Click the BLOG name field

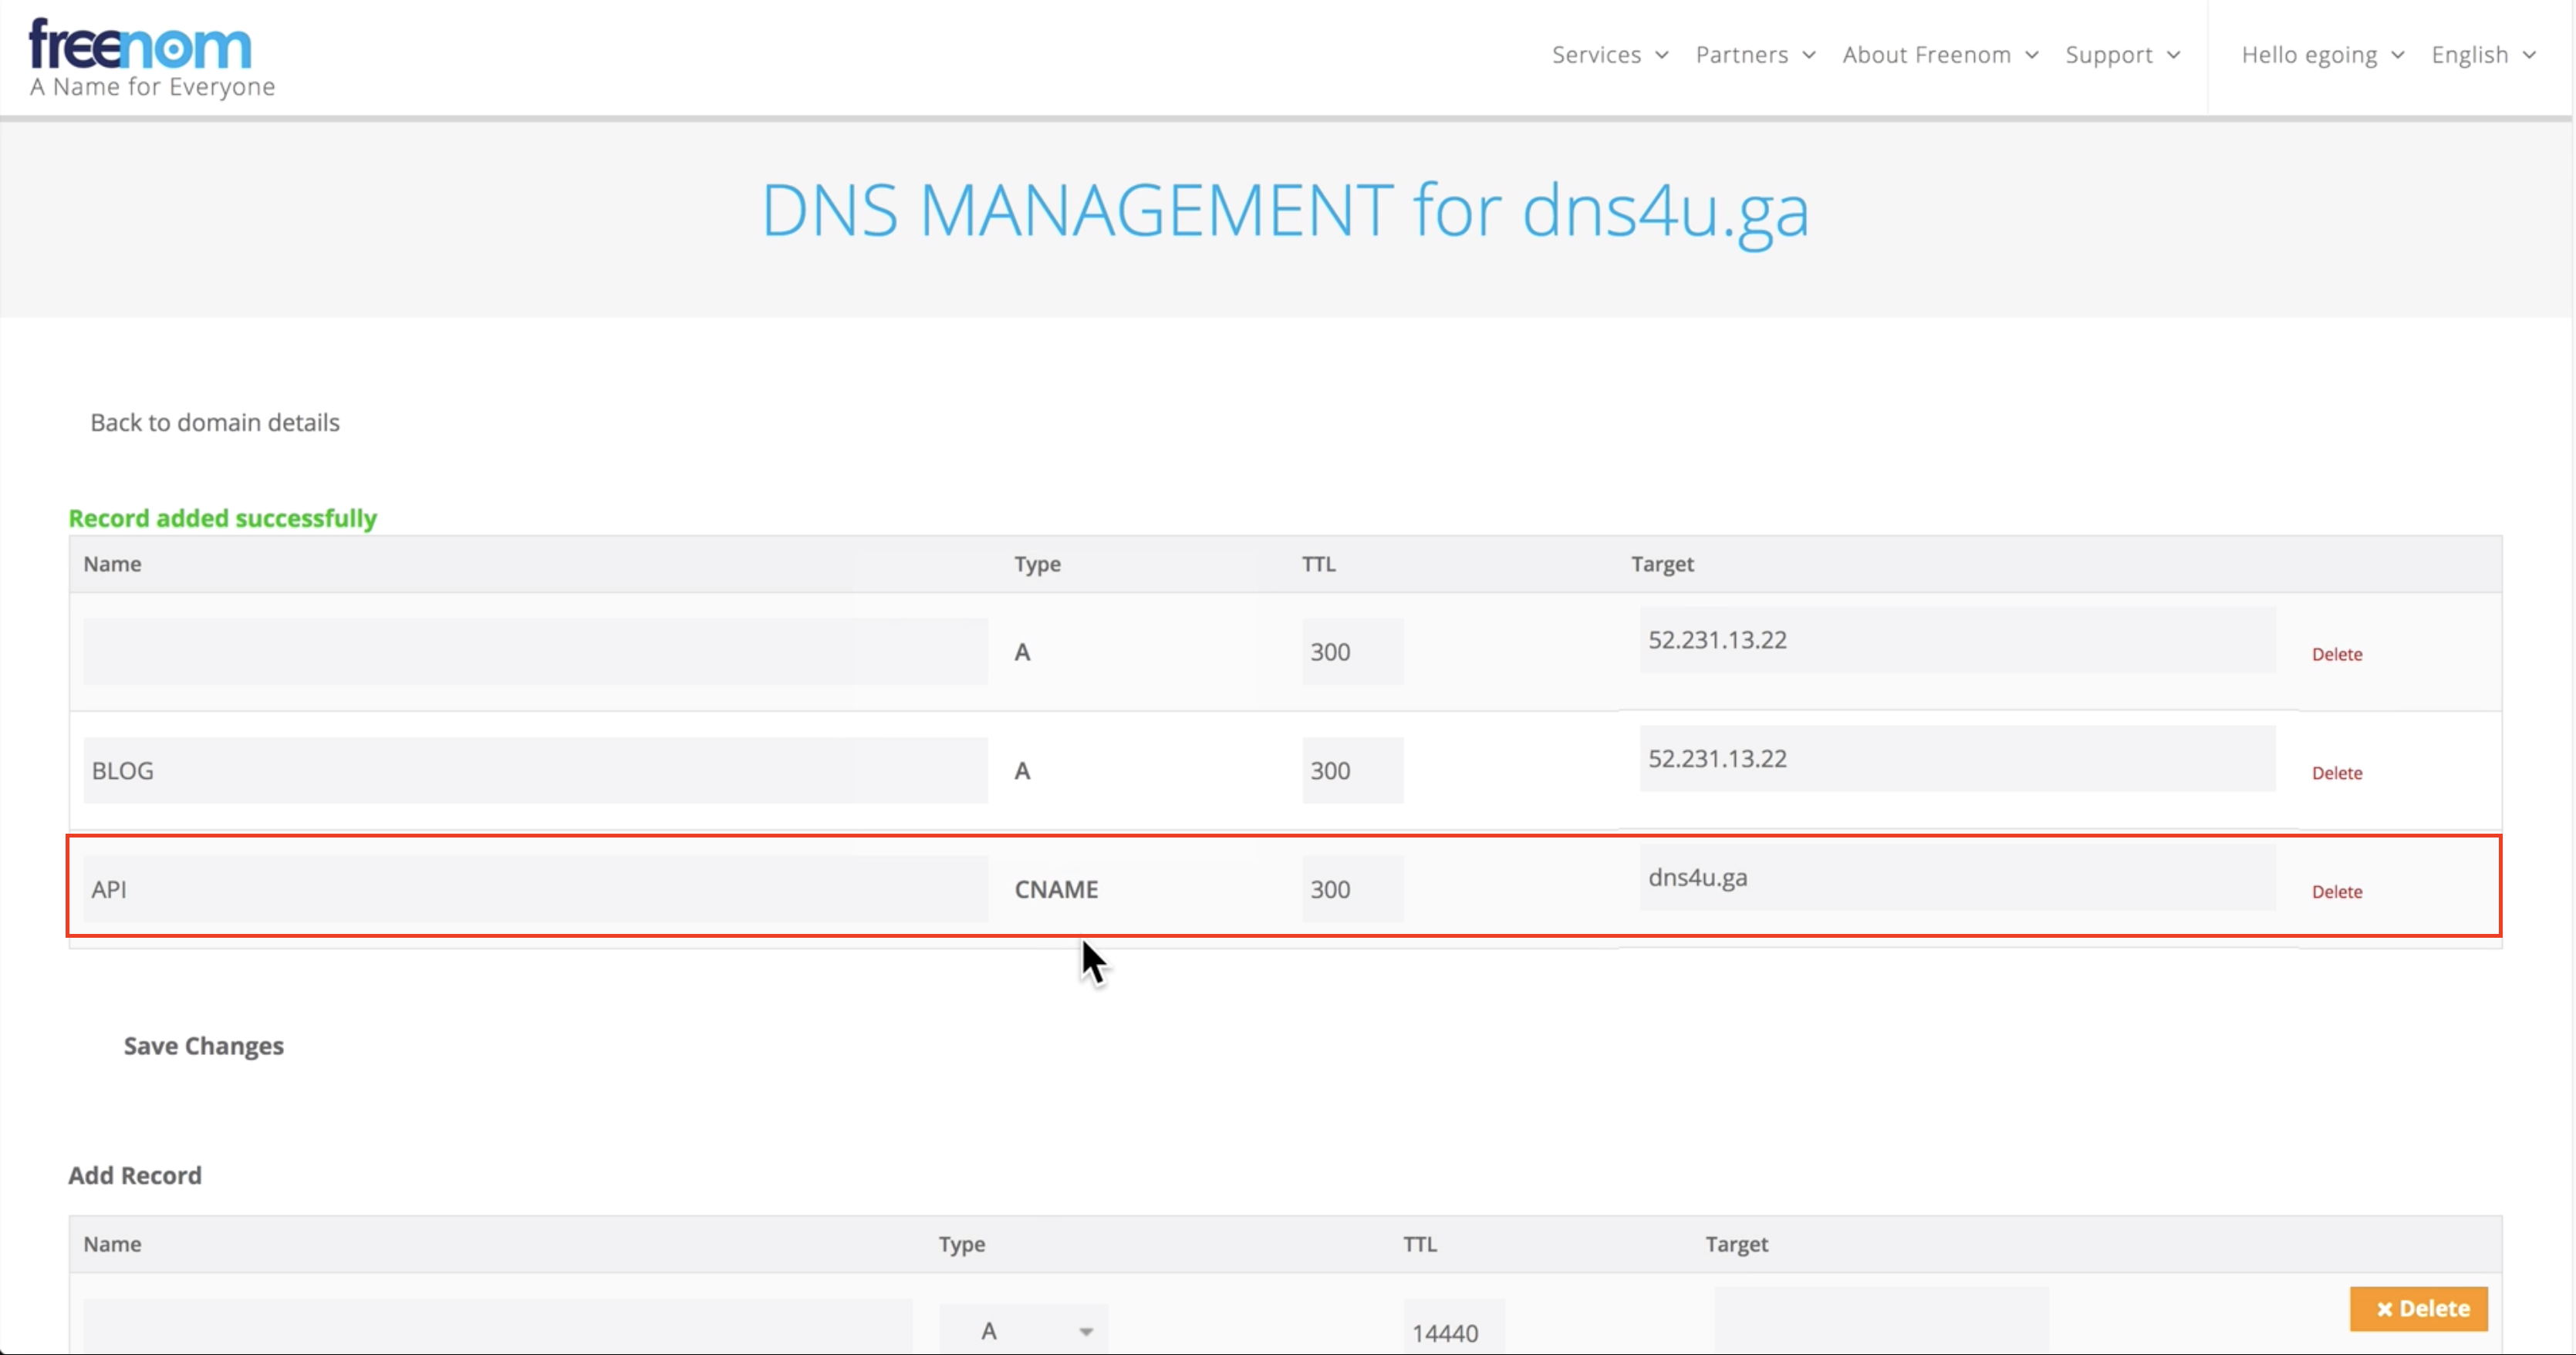(x=535, y=770)
